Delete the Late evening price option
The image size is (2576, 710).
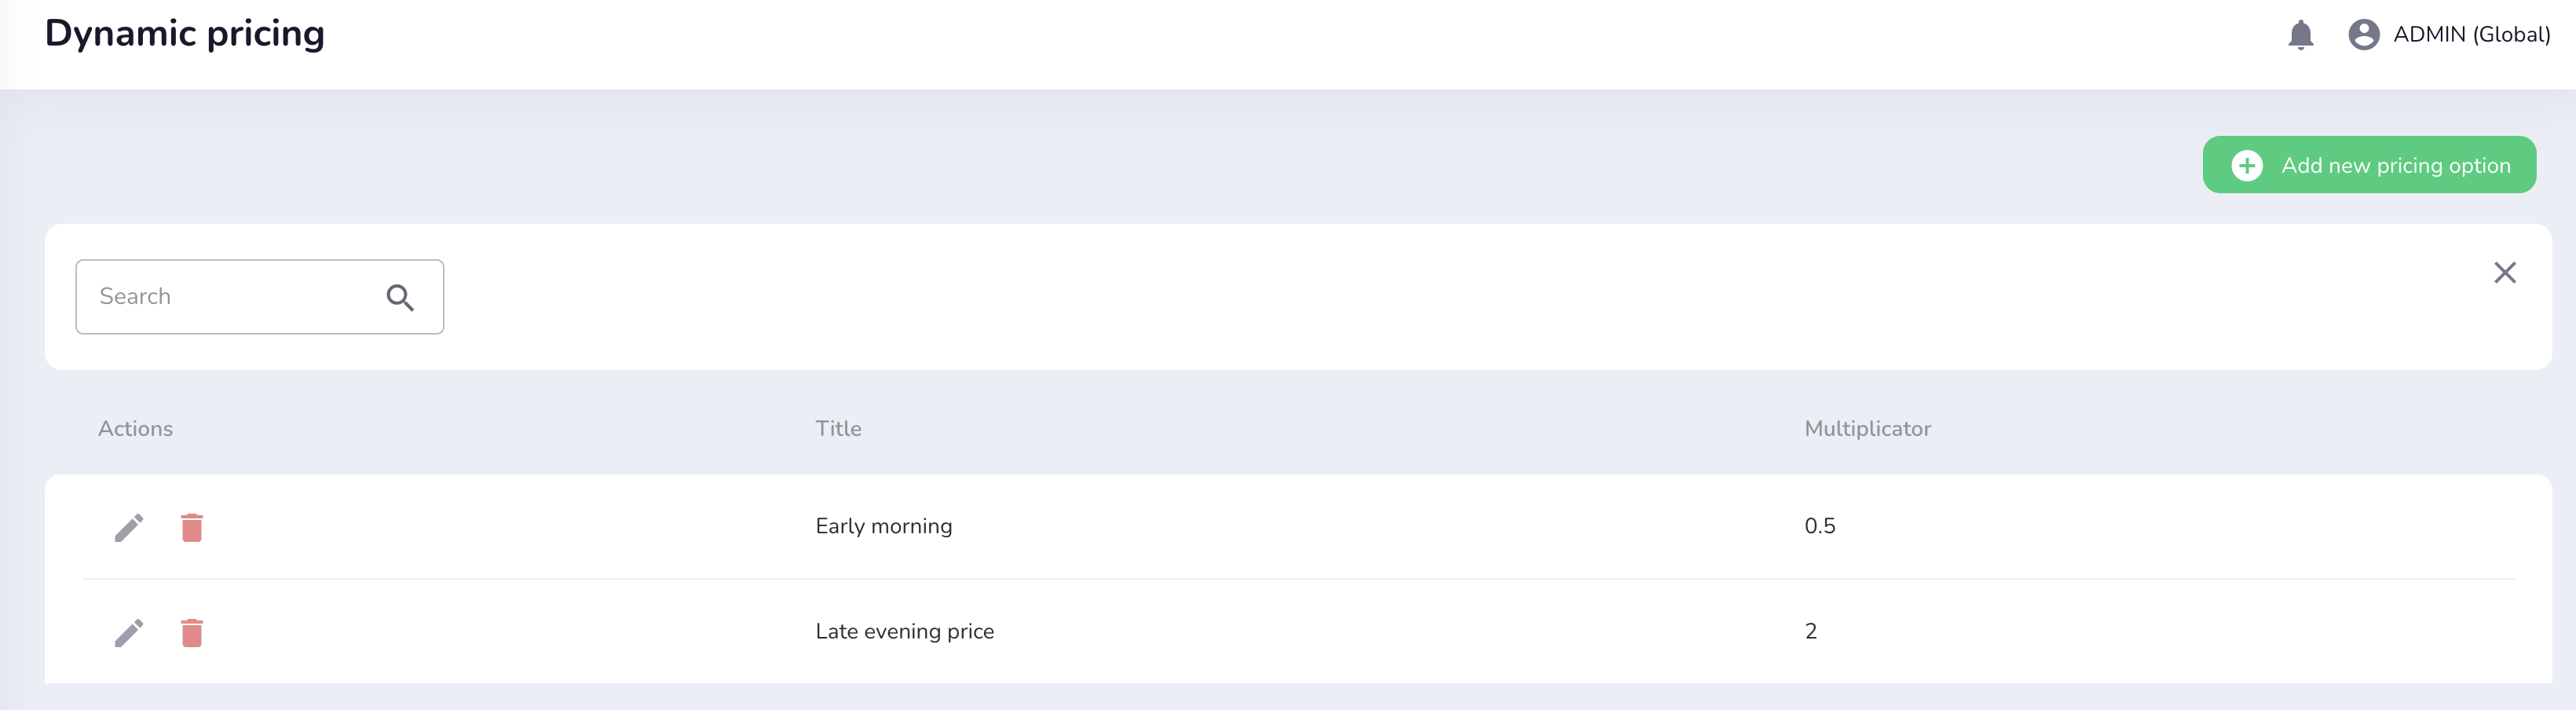pos(192,632)
